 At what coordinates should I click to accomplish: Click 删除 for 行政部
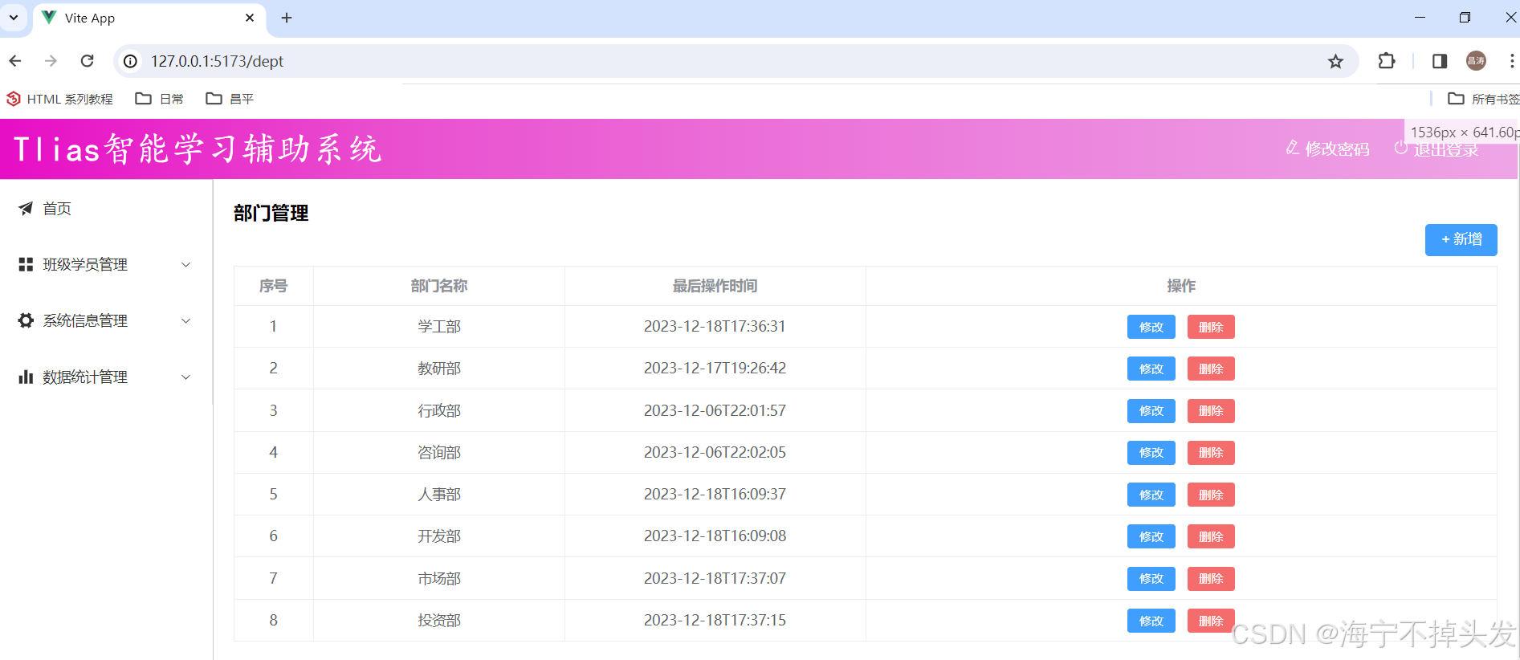point(1211,411)
